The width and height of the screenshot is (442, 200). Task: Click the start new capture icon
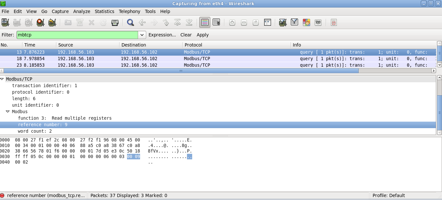(29, 22)
